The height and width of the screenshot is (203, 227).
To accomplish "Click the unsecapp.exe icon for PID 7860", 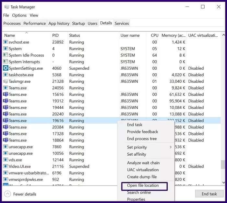I will point(6,147).
